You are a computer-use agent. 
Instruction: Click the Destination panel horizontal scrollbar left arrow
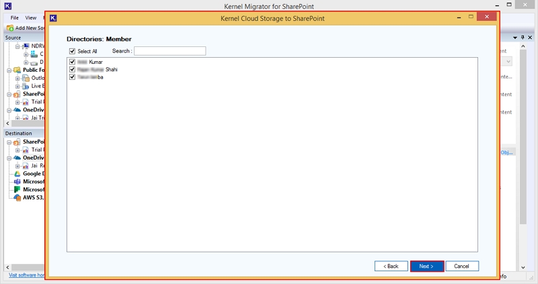tap(7, 267)
